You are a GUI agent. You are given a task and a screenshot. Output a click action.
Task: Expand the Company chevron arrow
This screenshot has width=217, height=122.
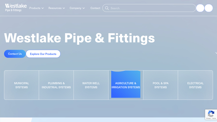coord(84,8)
